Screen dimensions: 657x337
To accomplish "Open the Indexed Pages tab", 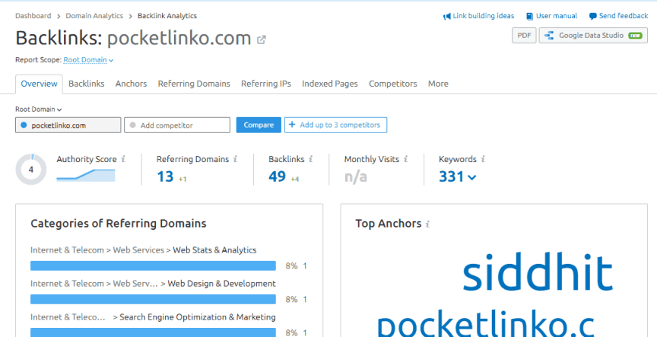I will pos(330,84).
